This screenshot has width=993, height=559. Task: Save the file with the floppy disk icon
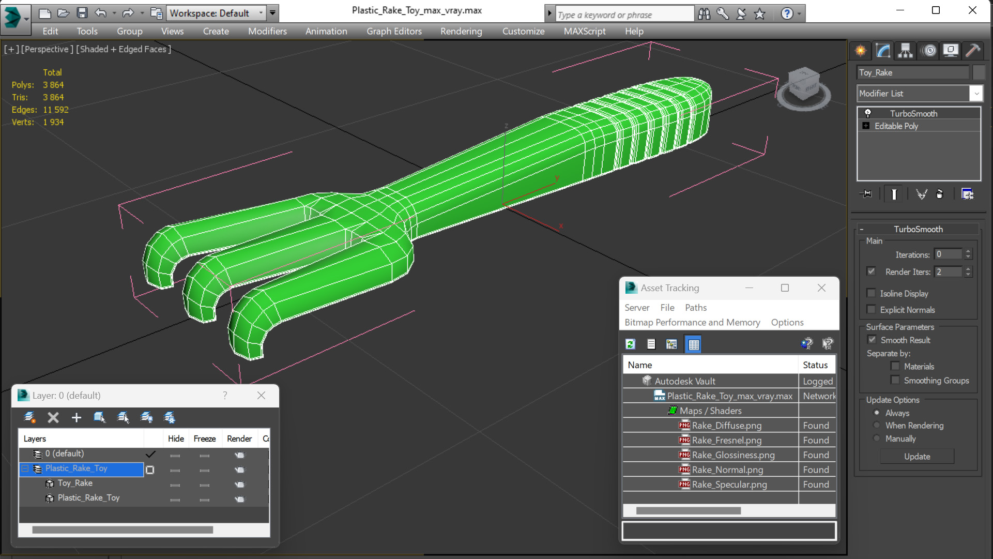click(x=82, y=13)
